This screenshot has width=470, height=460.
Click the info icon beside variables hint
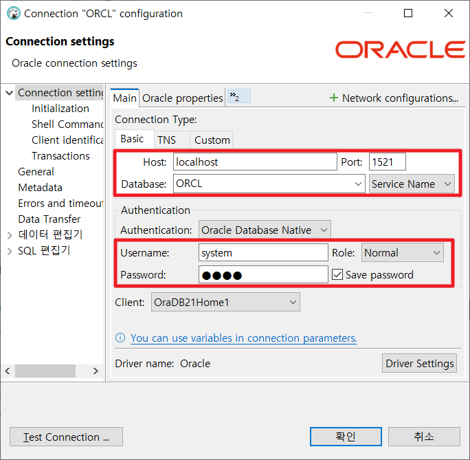[120, 338]
